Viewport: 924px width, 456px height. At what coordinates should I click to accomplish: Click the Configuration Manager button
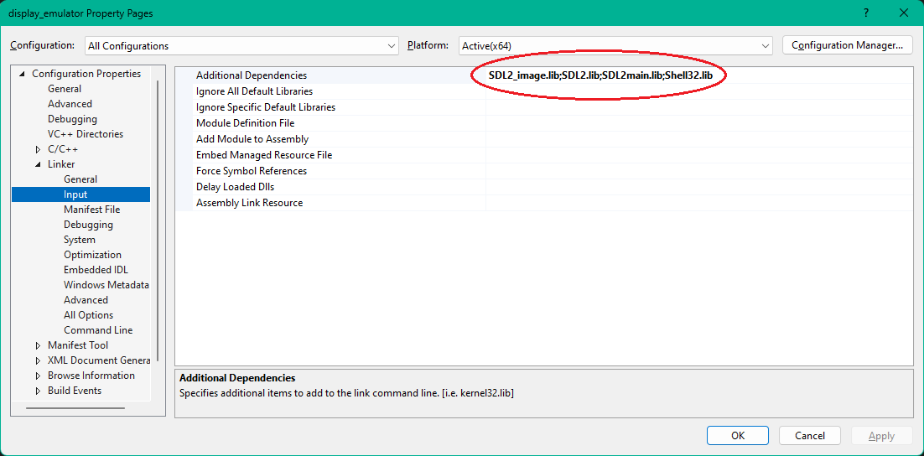tap(847, 45)
